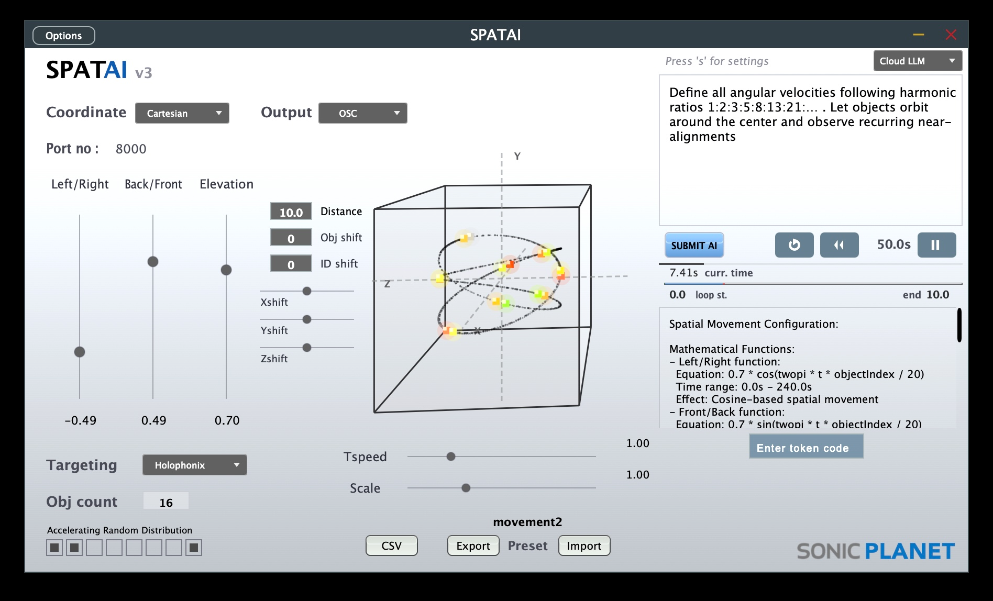This screenshot has width=993, height=601.
Task: Click the Distance value field
Action: pos(291,212)
